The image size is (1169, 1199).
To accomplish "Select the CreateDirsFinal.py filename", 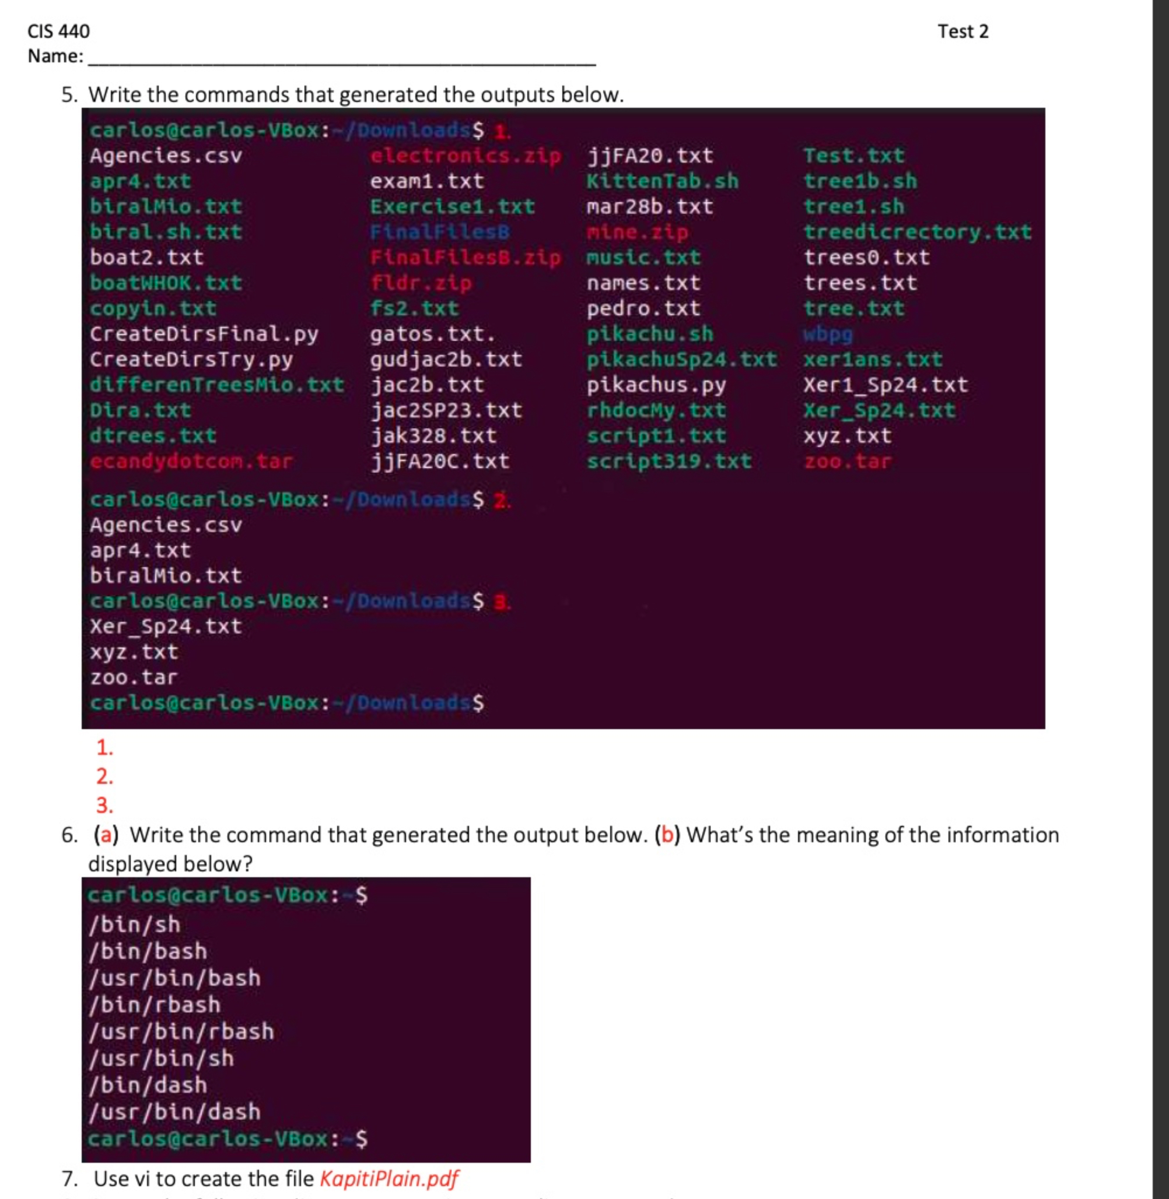I will pos(204,334).
